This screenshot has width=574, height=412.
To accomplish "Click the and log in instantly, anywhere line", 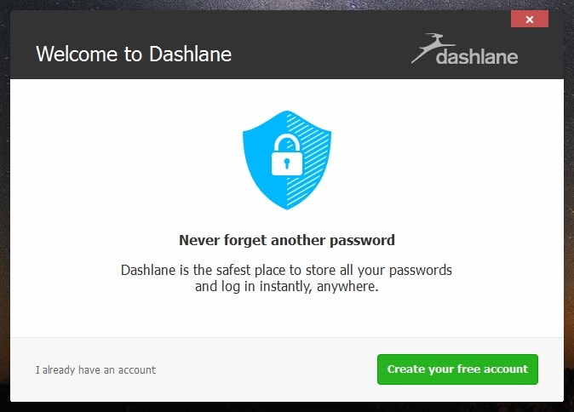I will click(x=287, y=286).
